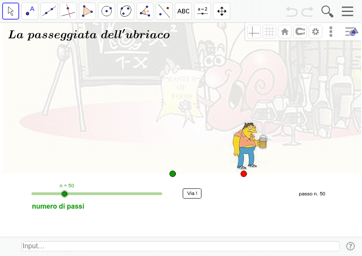The height and width of the screenshot is (256, 362).
Task: Select the Polygon tool
Action: 87,11
